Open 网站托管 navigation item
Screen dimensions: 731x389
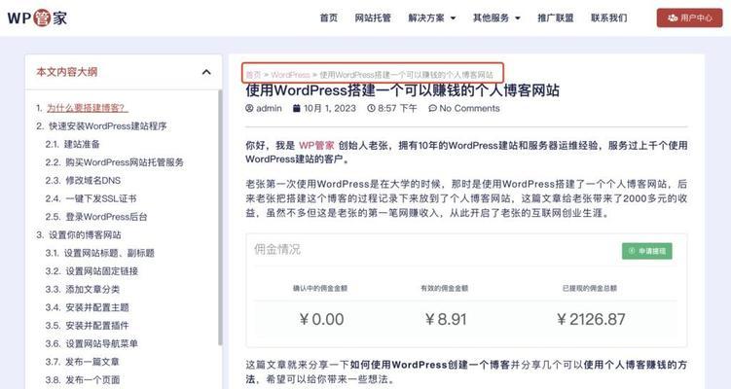[x=373, y=18]
